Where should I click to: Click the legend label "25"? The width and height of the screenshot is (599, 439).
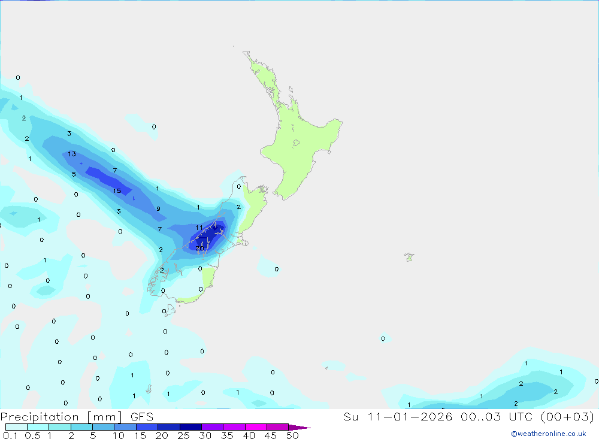tap(183, 435)
